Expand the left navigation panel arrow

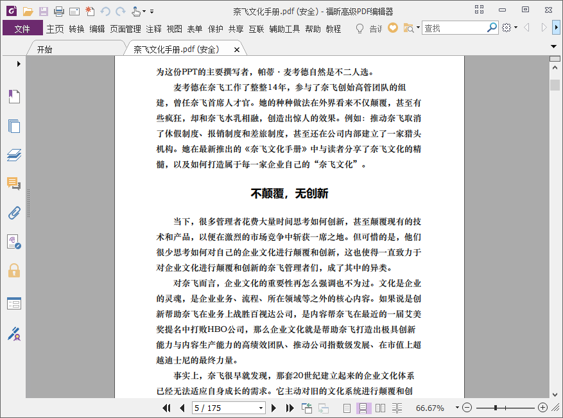(x=19, y=64)
